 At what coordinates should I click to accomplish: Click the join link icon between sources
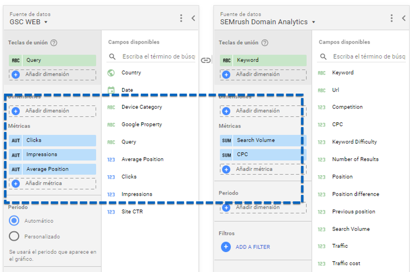pyautogui.click(x=206, y=61)
